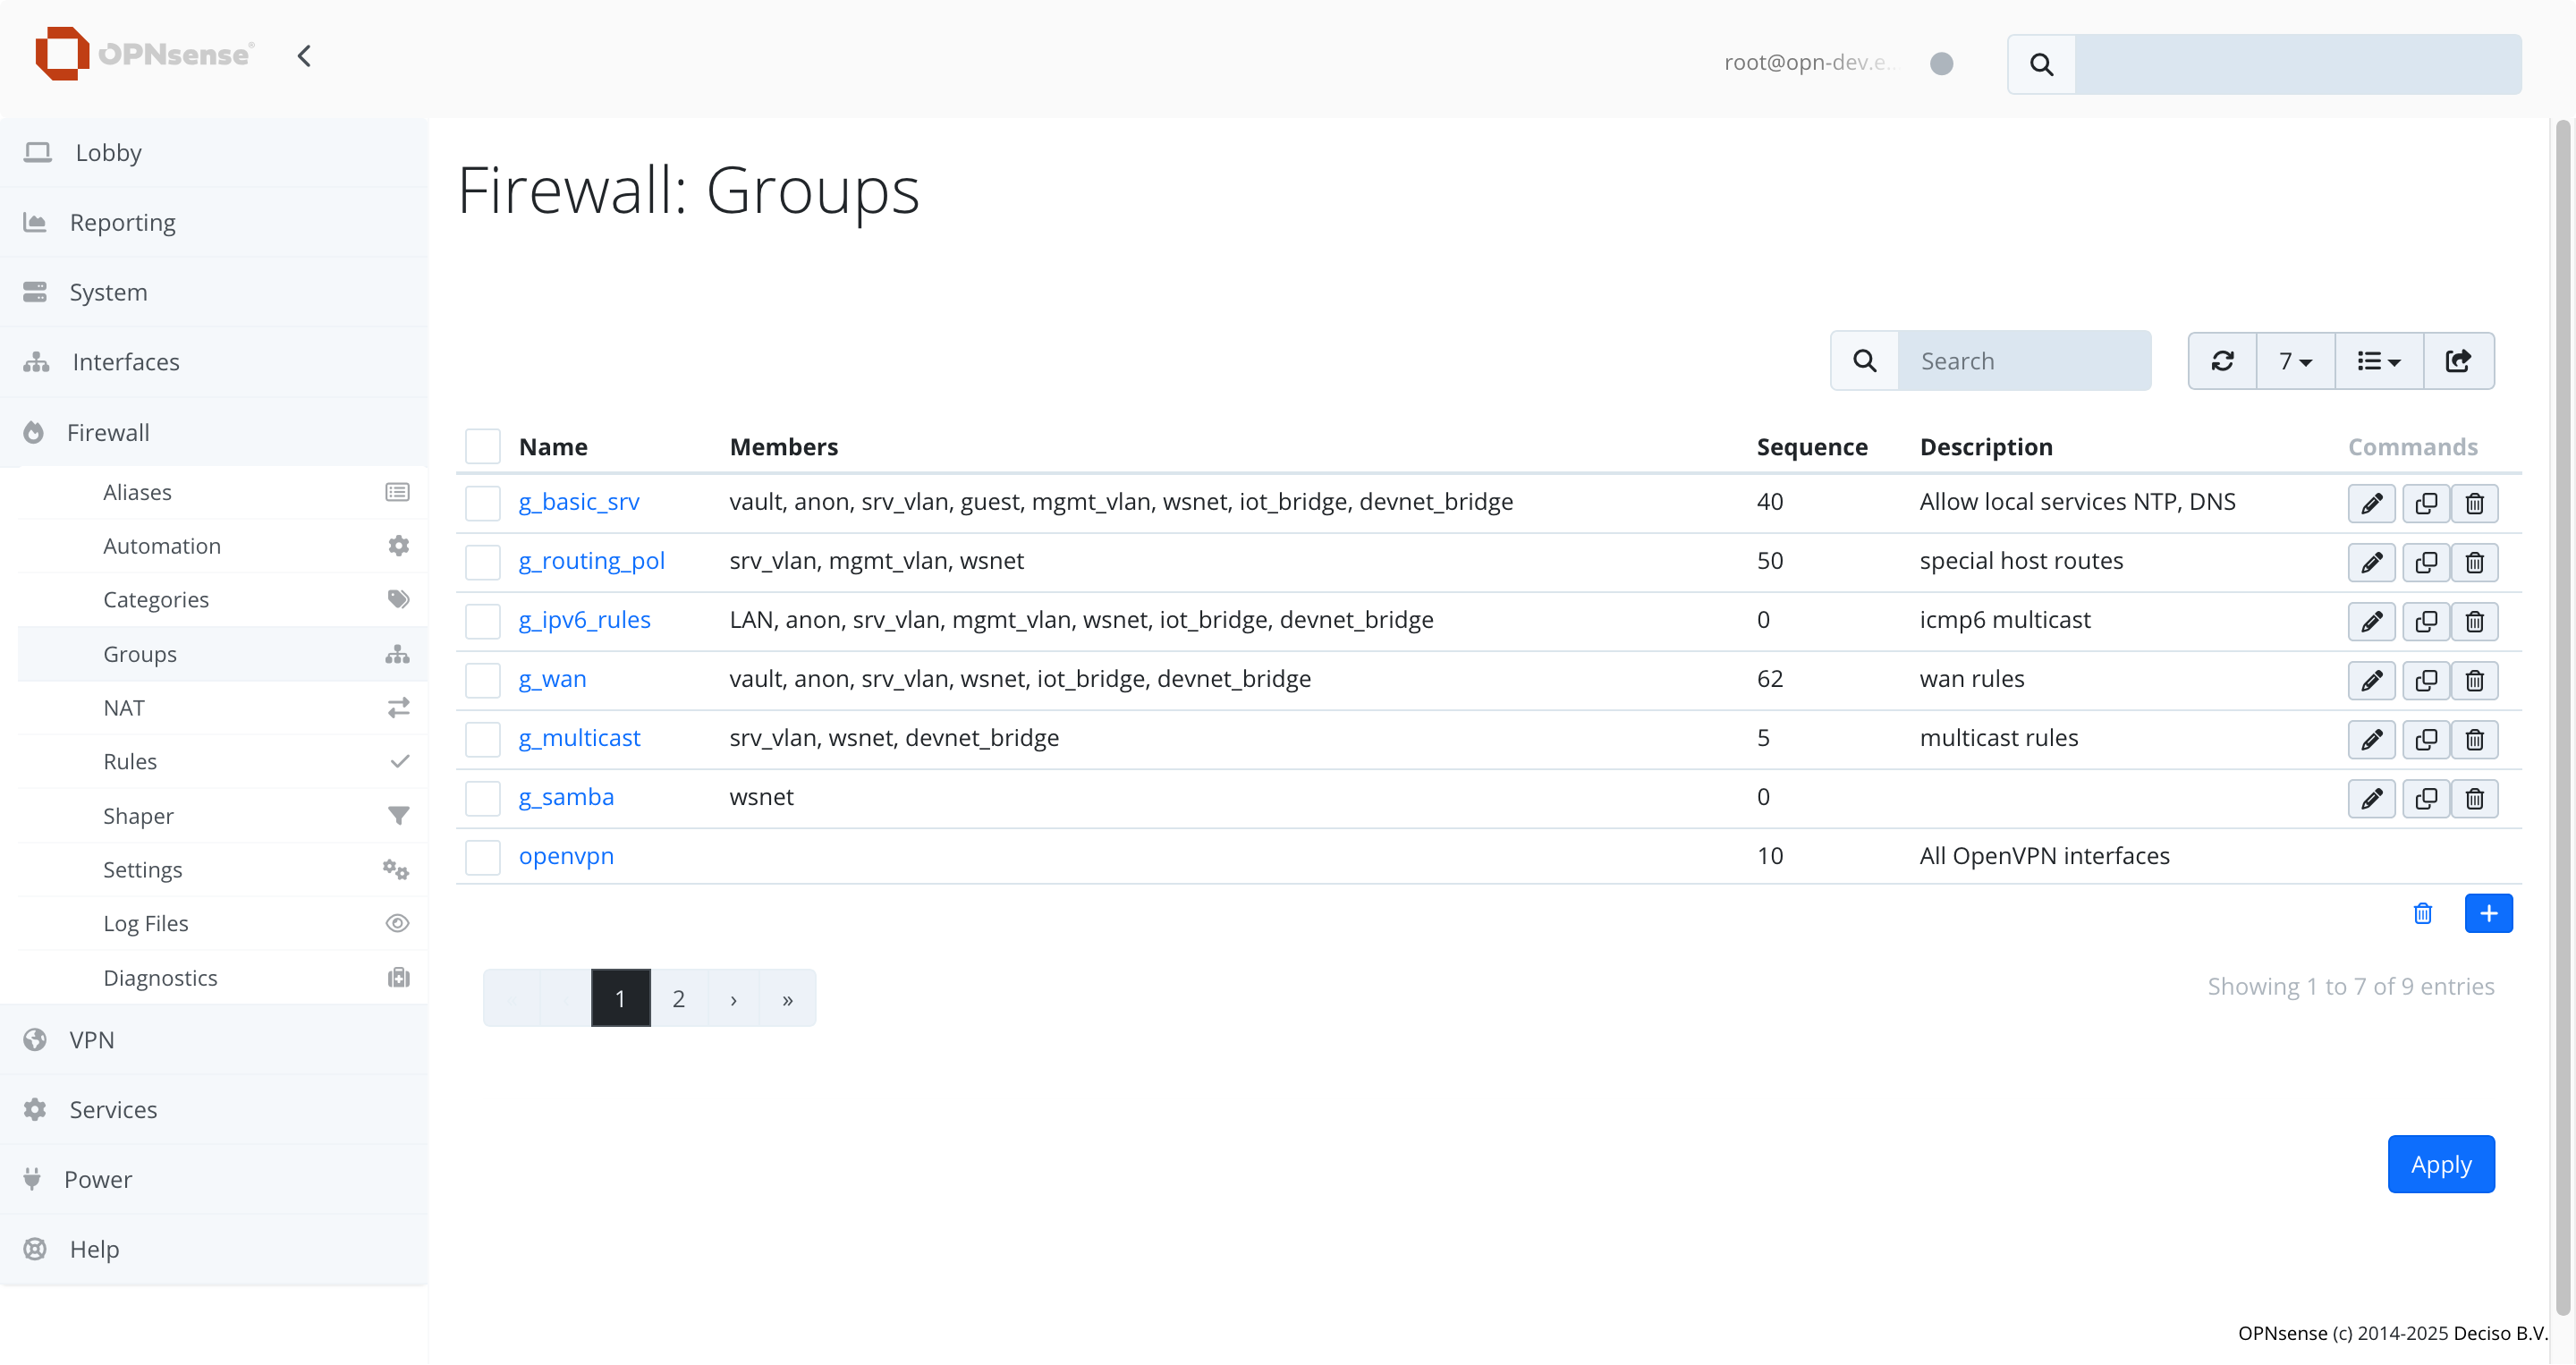
Task: Click the export table icon
Action: pos(2458,361)
